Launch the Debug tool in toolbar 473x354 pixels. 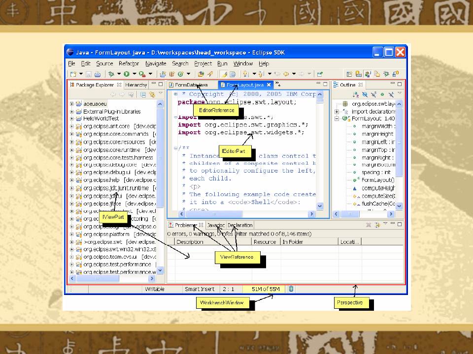[111, 74]
